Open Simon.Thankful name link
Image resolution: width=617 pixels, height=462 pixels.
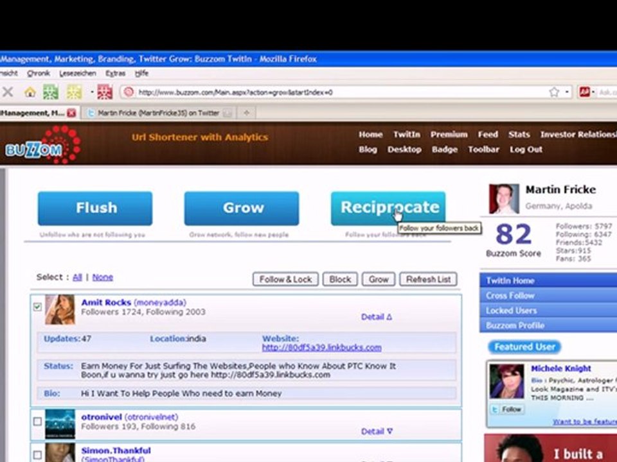click(116, 450)
